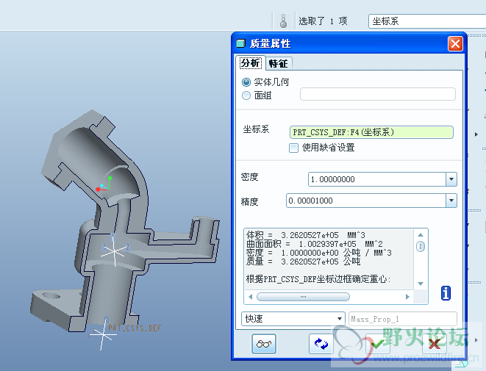Click the 曲面面积 result line
The image size is (486, 371).
pos(314,244)
